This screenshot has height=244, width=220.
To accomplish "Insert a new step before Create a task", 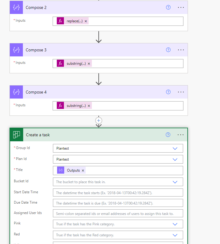I will [x=98, y=121].
